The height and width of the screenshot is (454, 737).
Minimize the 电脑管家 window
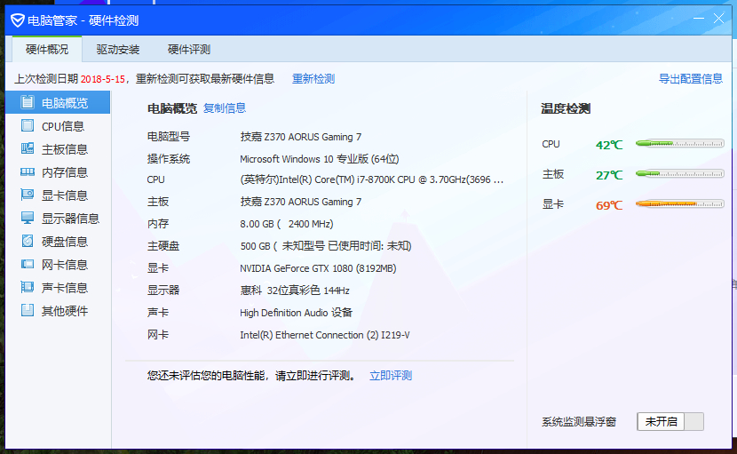click(699, 19)
